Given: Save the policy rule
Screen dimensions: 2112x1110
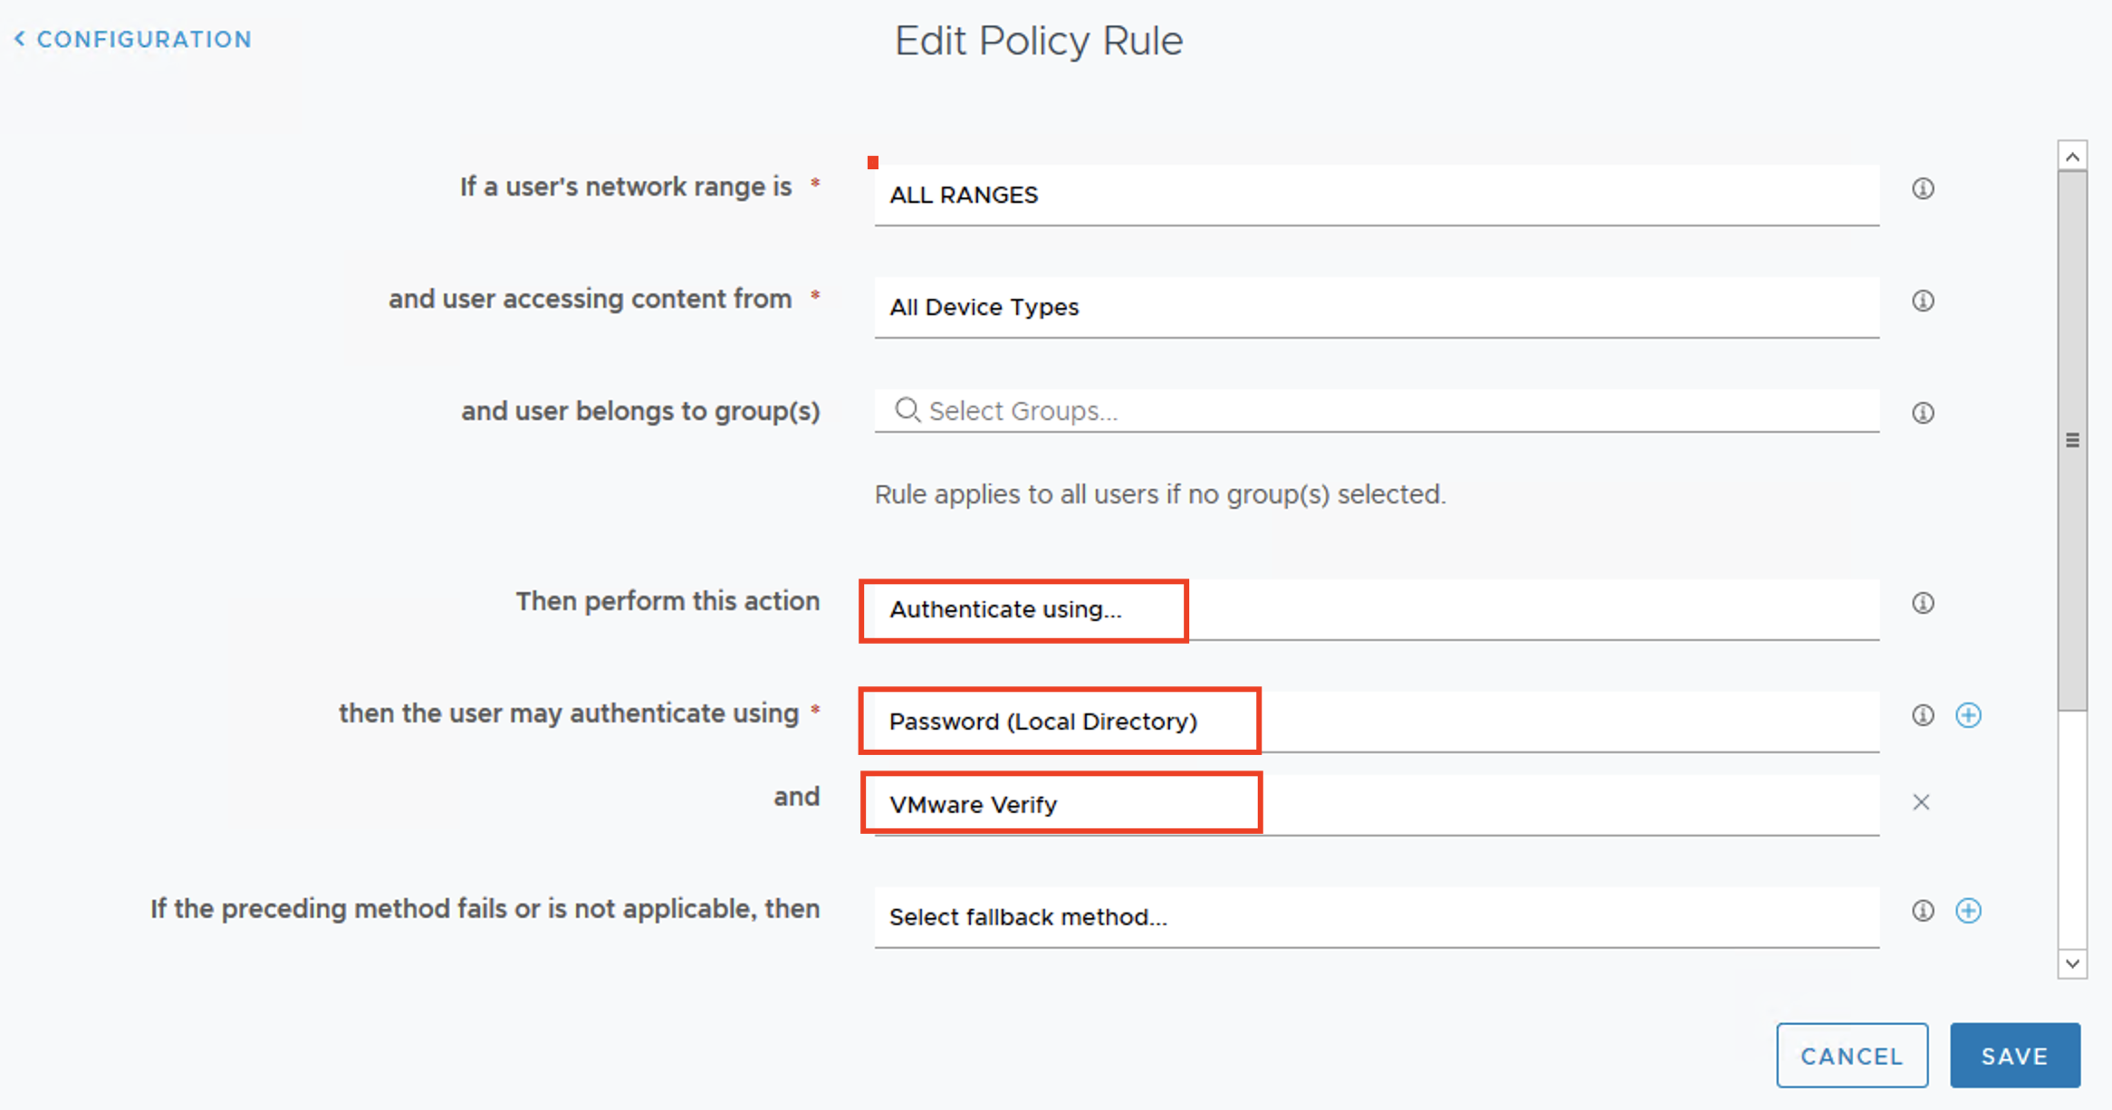Looking at the screenshot, I should point(2014,1056).
